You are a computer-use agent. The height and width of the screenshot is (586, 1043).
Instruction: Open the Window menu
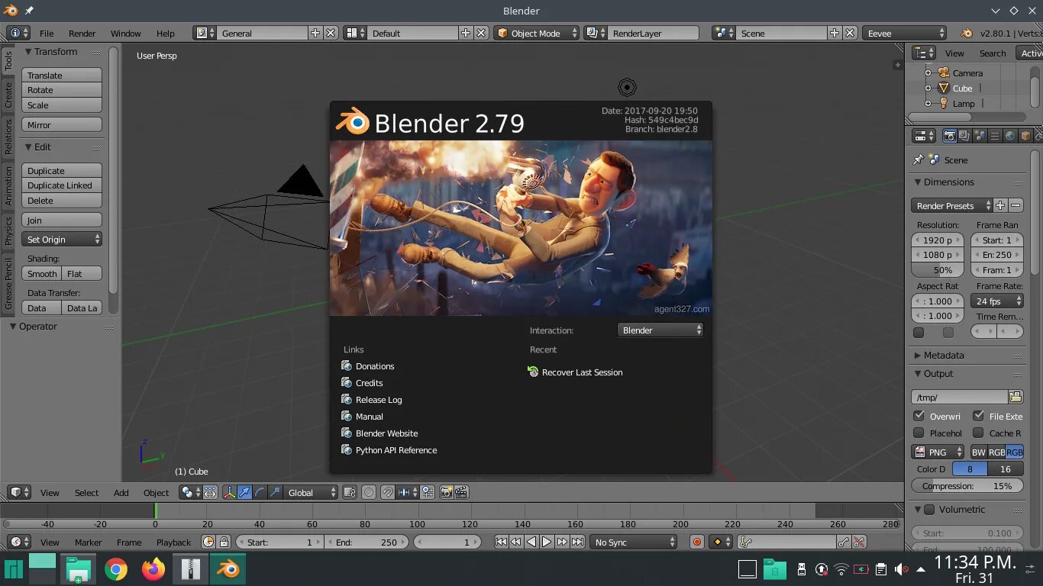pyautogui.click(x=125, y=33)
